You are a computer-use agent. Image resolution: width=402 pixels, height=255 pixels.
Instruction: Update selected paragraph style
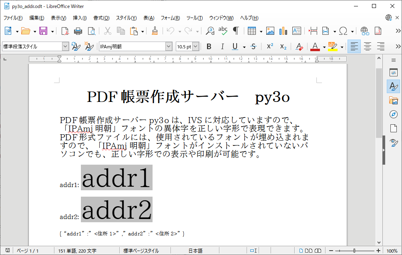point(76,46)
